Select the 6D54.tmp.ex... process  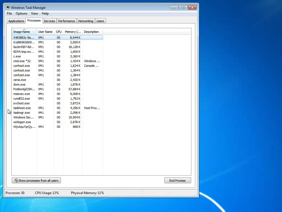tap(57, 52)
